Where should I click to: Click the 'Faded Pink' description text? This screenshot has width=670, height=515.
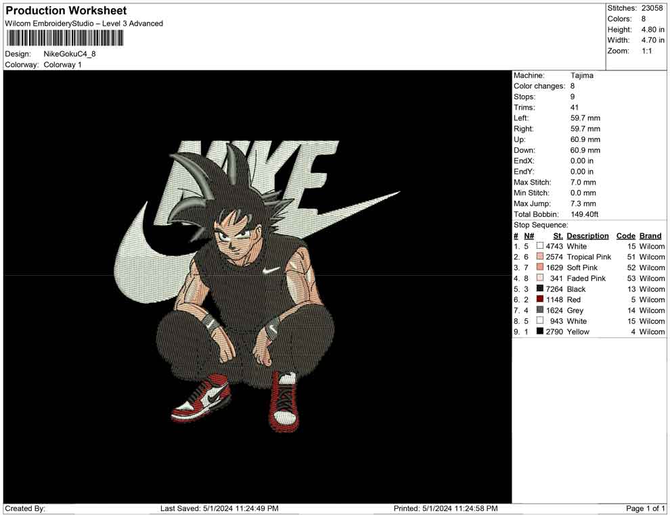coord(586,278)
